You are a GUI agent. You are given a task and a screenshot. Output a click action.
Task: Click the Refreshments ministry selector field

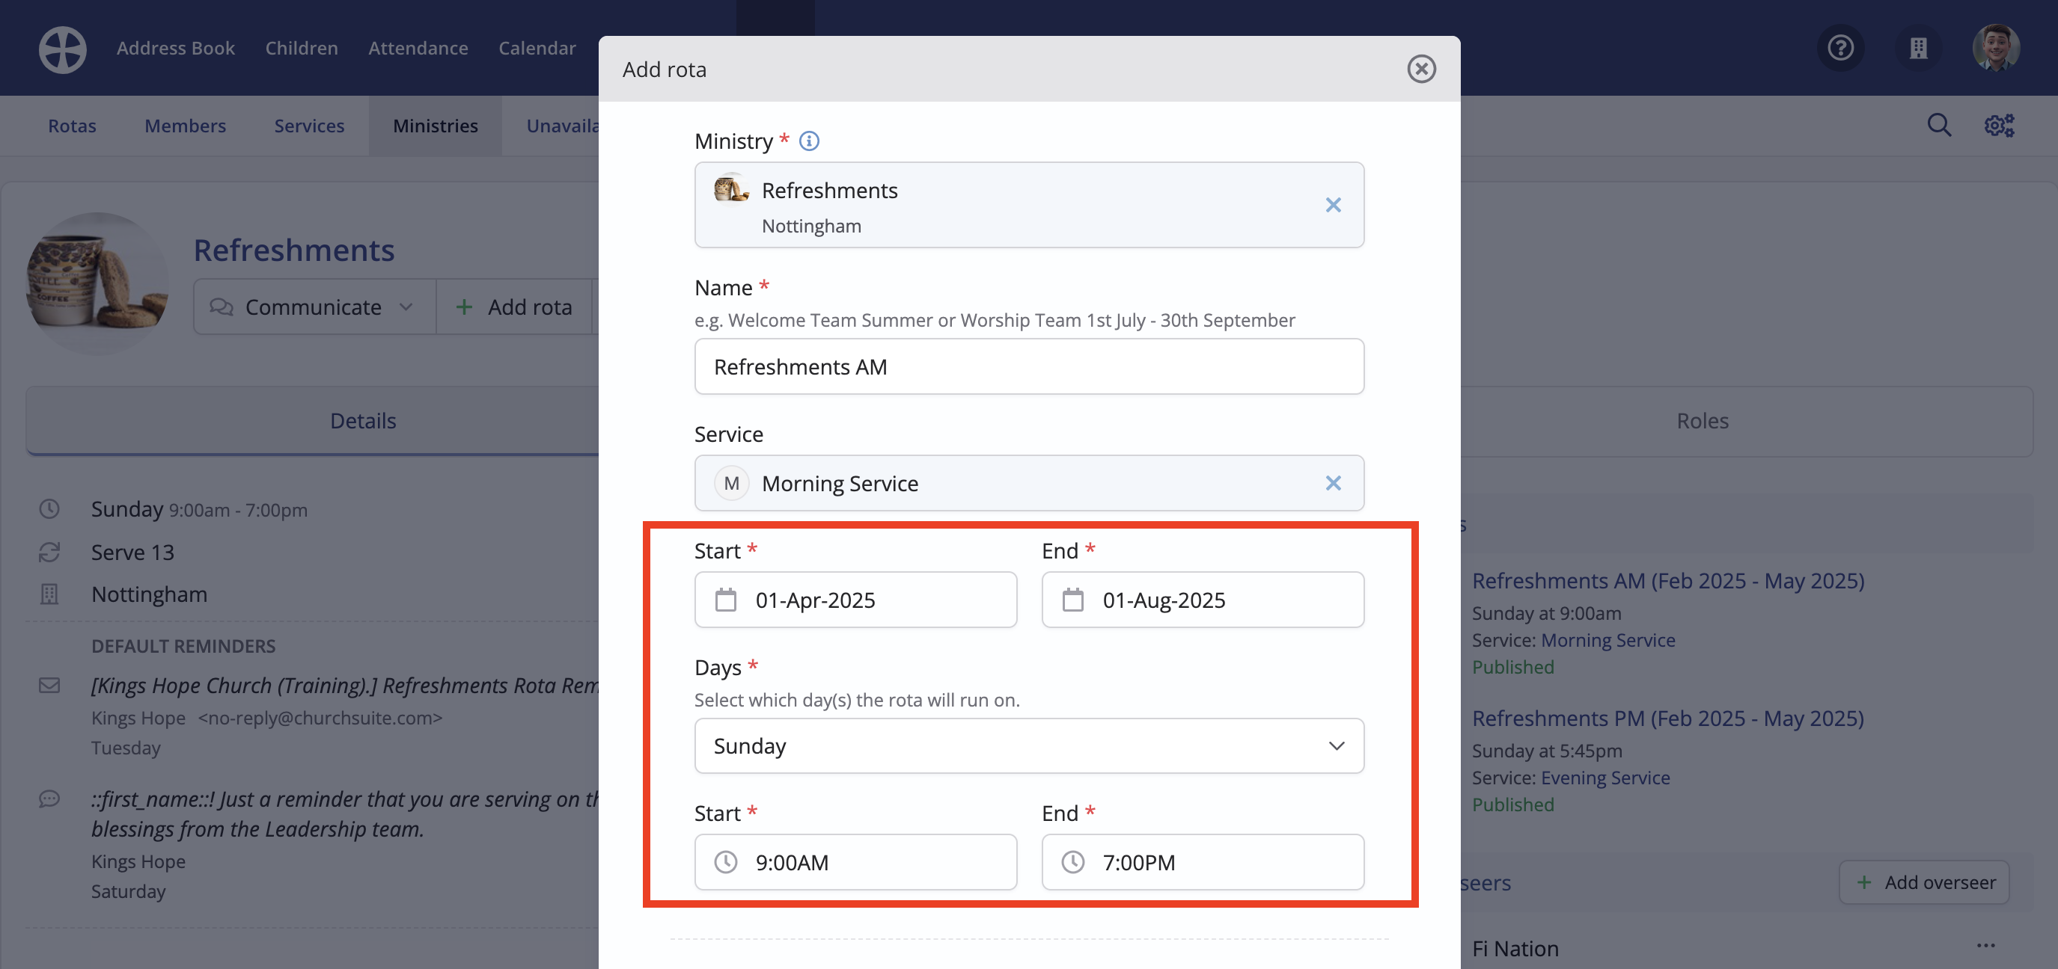tap(1029, 205)
